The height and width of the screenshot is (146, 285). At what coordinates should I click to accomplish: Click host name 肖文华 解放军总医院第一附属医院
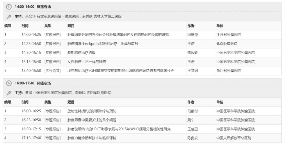click(x=52, y=17)
